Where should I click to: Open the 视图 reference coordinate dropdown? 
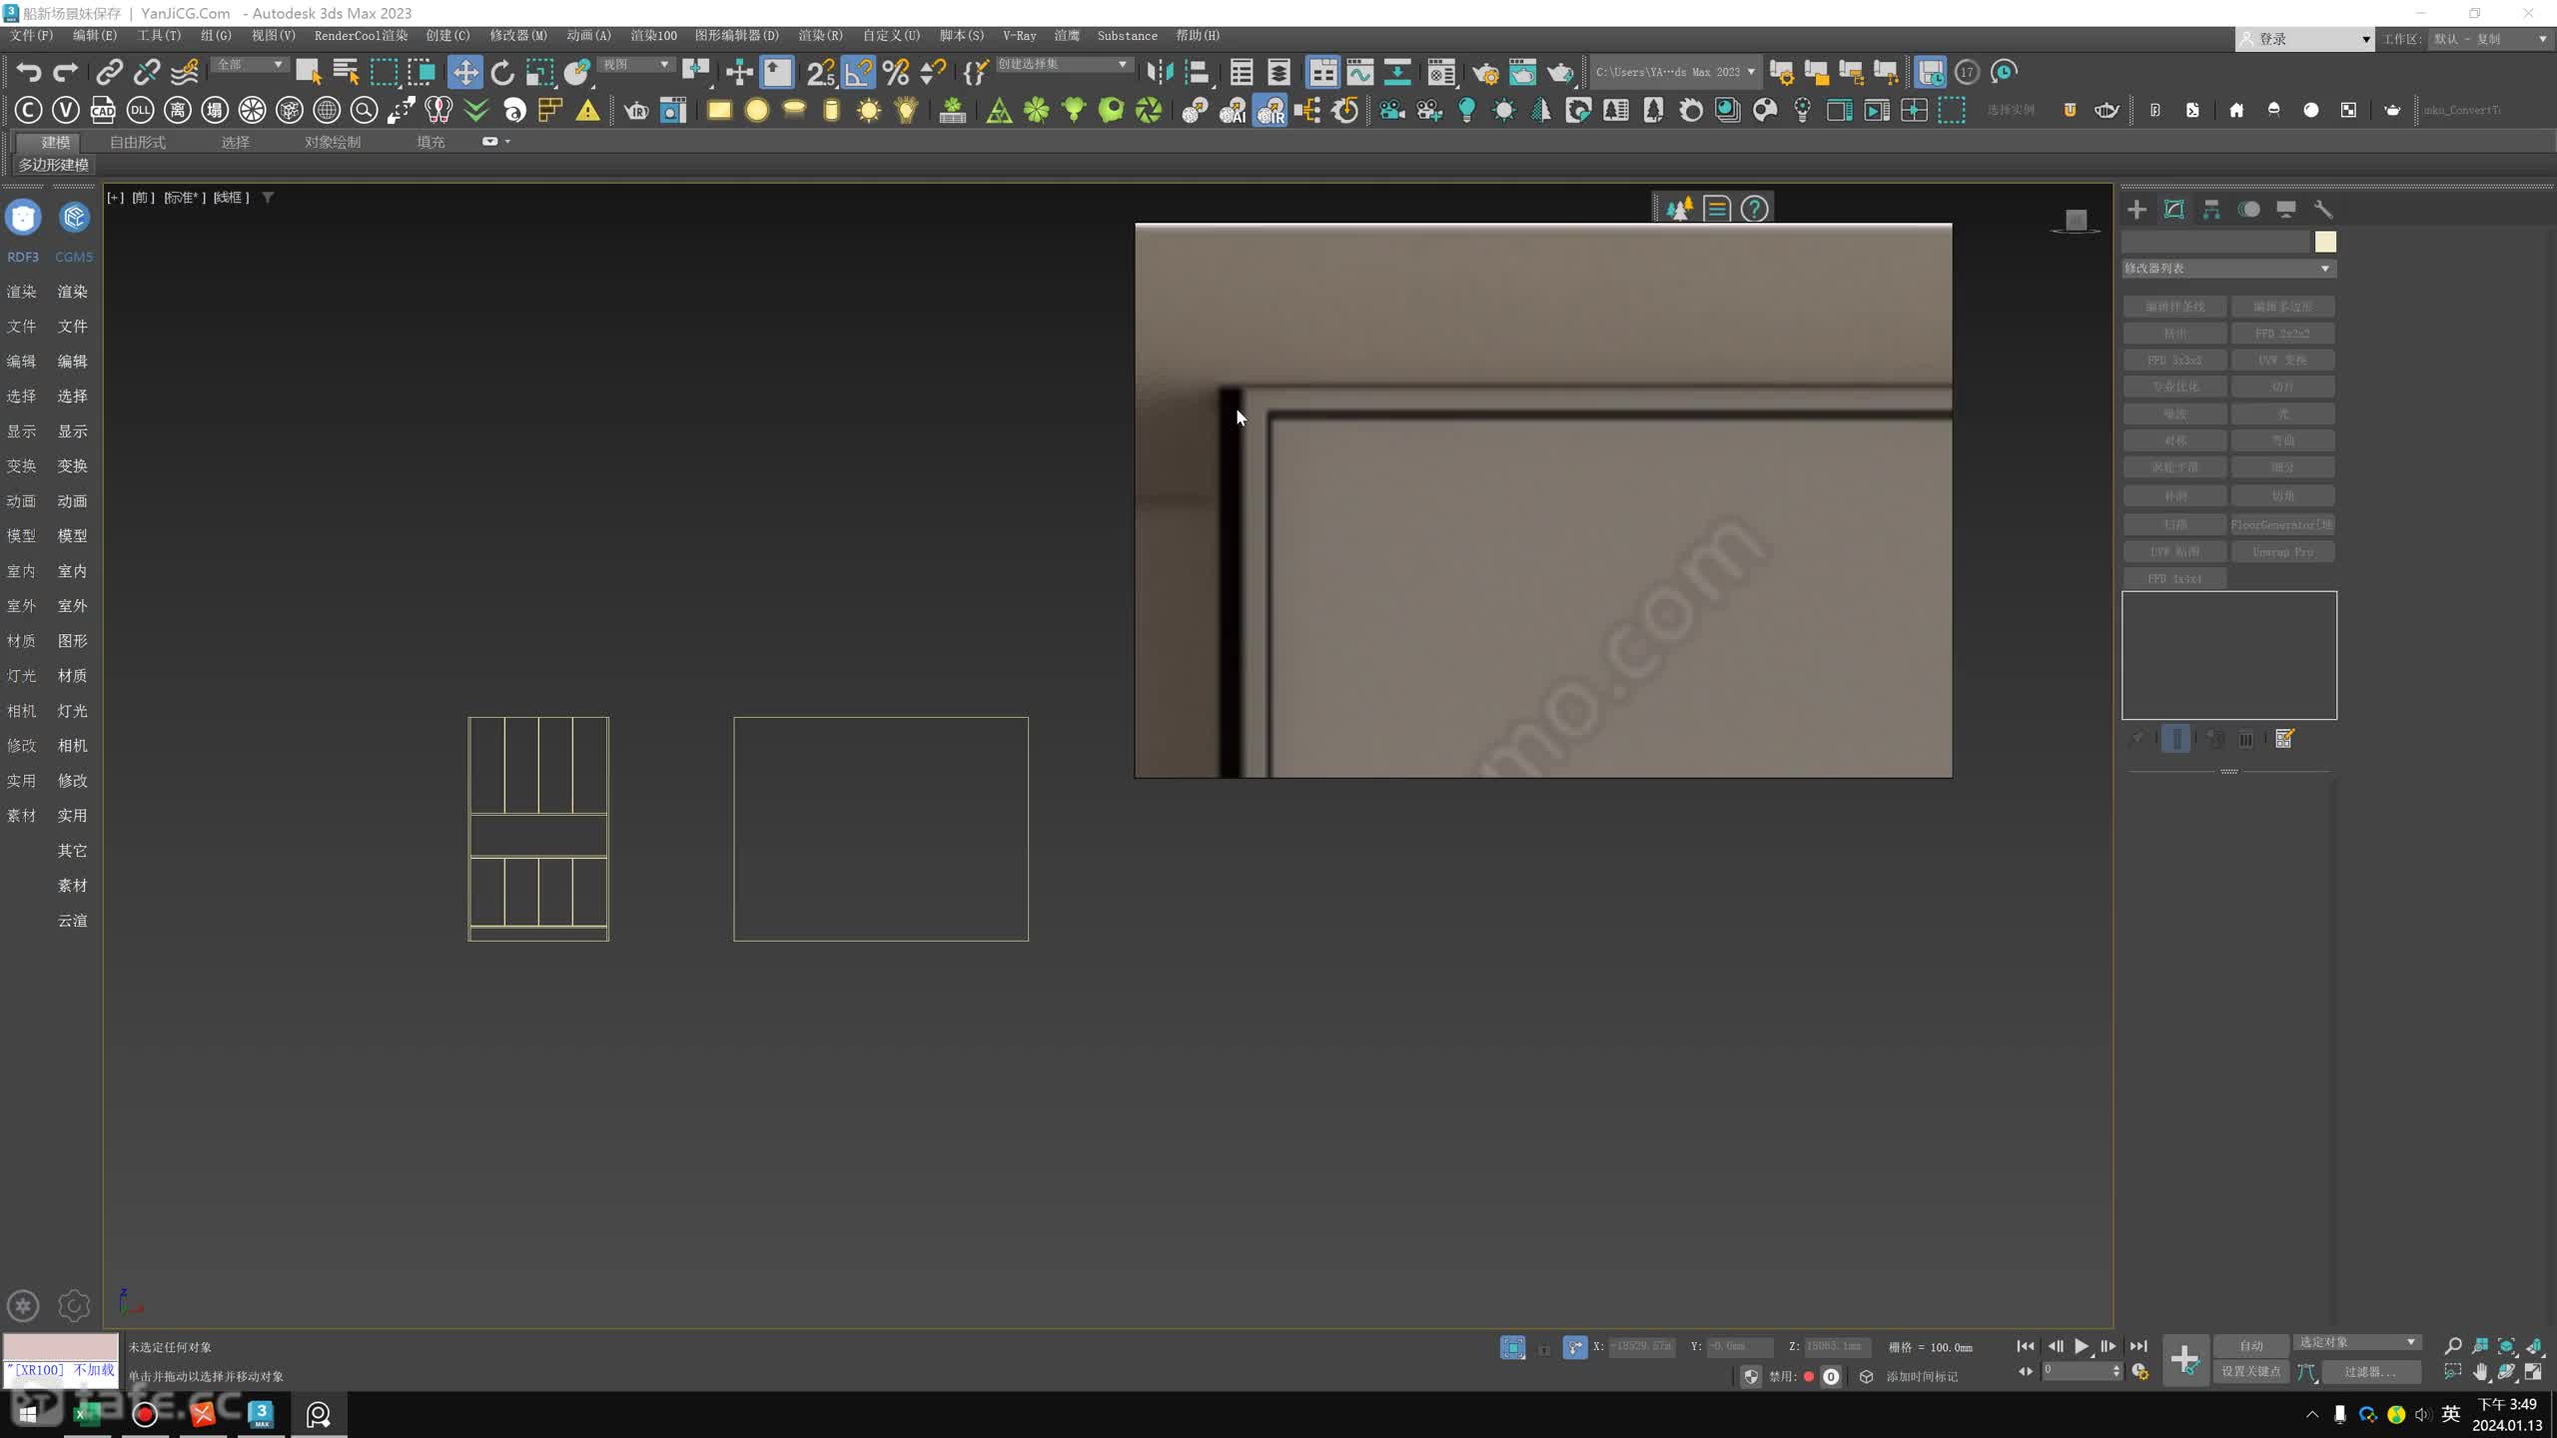pos(635,64)
